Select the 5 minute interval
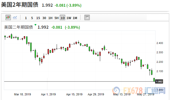The height and width of the screenshot is (100, 170). point(32,18)
